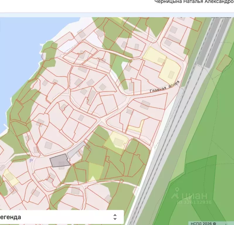Open the Легенда legend panel label
234x225 pixels.
(x=10, y=217)
